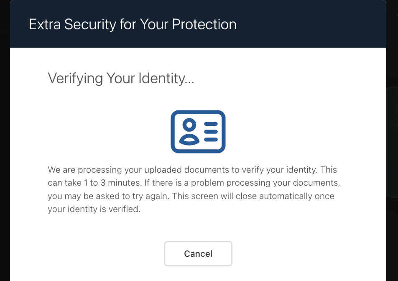
Task: Click the sentence starting "We are processing"
Action: 183,170
